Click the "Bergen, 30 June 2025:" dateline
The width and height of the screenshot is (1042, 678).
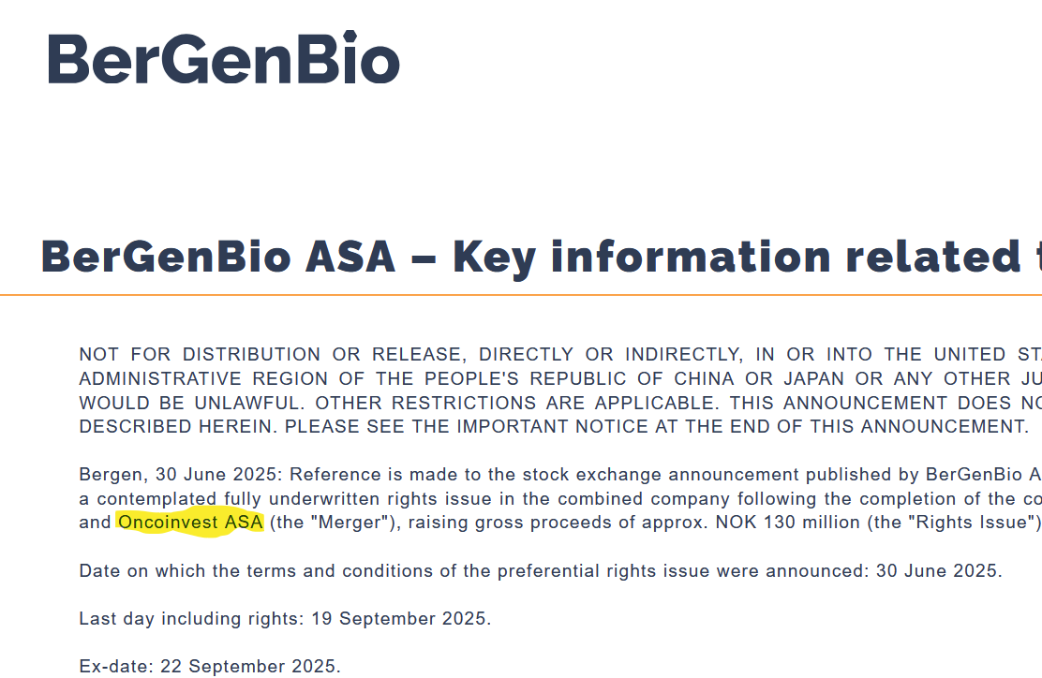coord(181,474)
